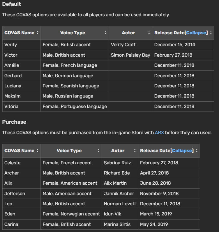Viewport: 219px width, 232px height.
Task: Collapse the Default table Release Date column
Action: pos(196,33)
